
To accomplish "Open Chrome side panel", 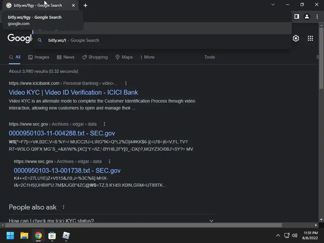I will tap(296, 16).
